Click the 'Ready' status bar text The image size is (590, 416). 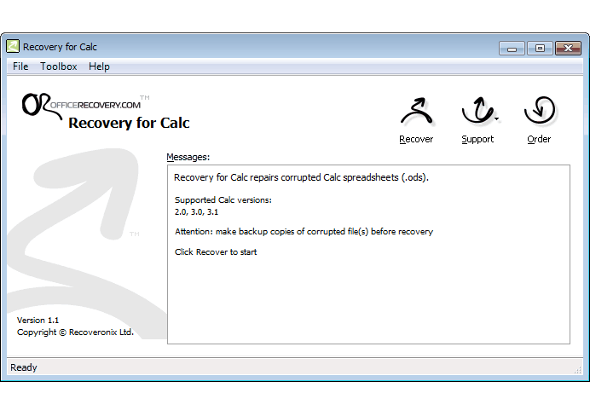coord(24,367)
